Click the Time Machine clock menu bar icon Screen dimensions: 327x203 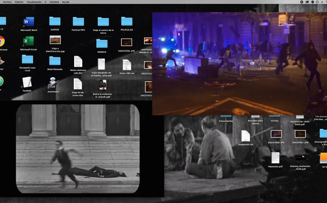point(317,2)
